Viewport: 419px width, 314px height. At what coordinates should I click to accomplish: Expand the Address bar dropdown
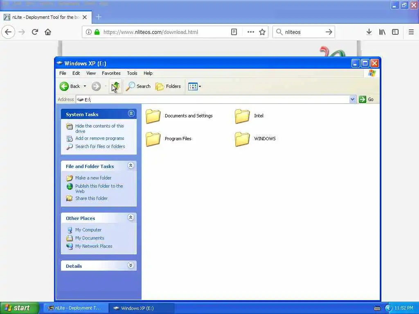tap(352, 99)
